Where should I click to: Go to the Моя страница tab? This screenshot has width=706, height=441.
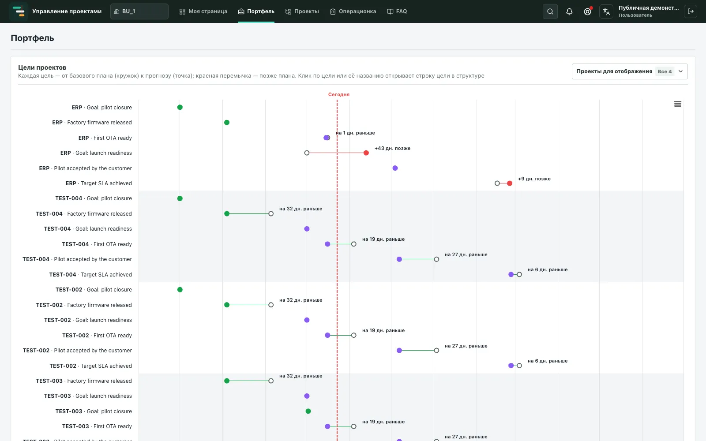pyautogui.click(x=203, y=11)
